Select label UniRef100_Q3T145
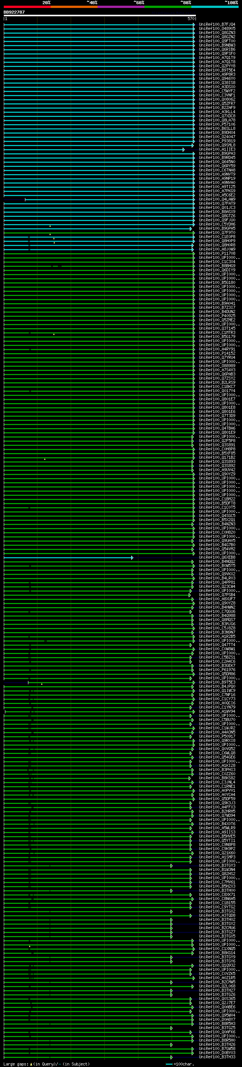The height and width of the screenshot is (1067, 242). (217, 329)
